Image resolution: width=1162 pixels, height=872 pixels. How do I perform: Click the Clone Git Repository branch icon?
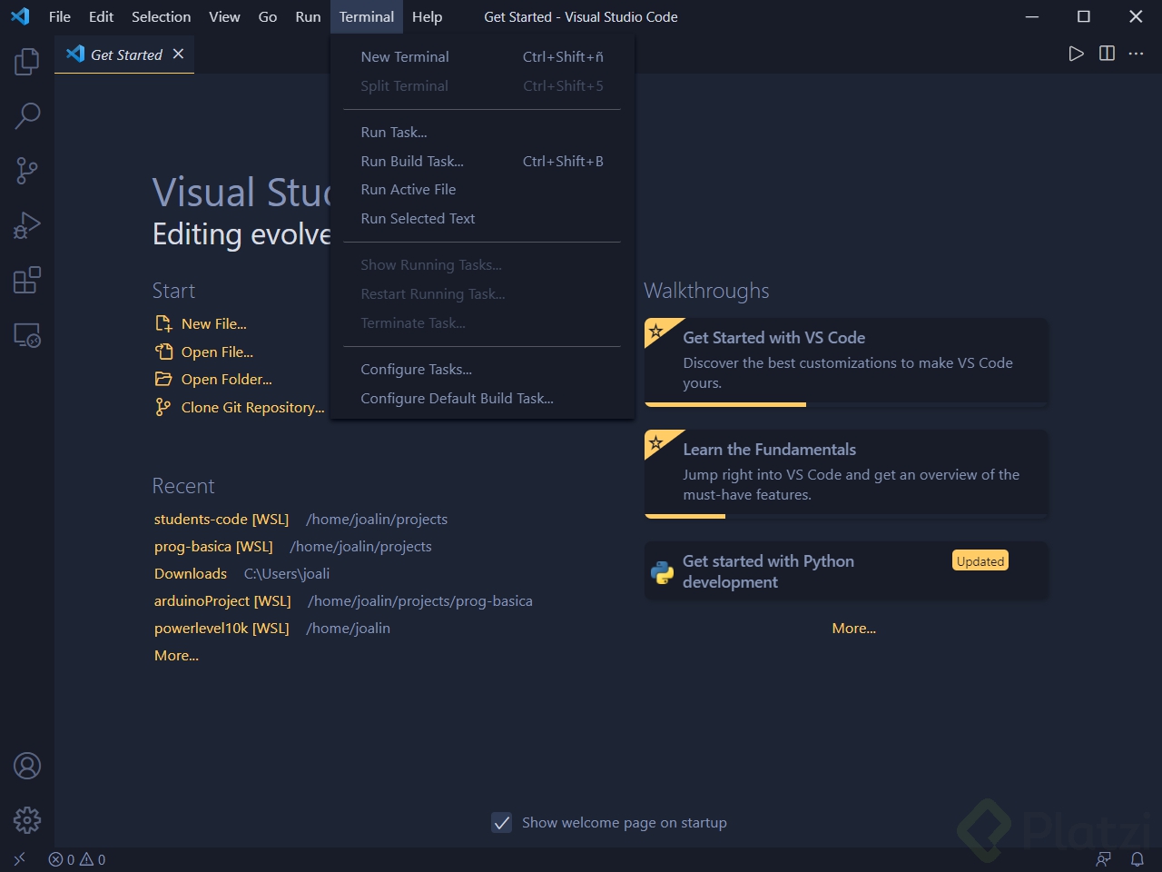163,407
